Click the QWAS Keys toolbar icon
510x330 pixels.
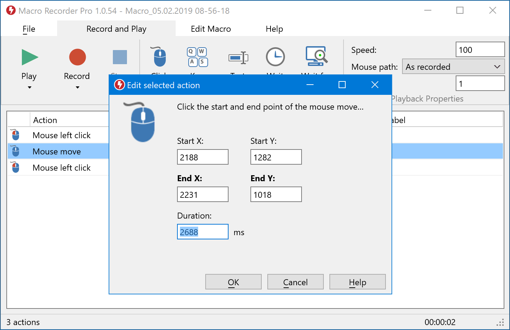coord(197,57)
